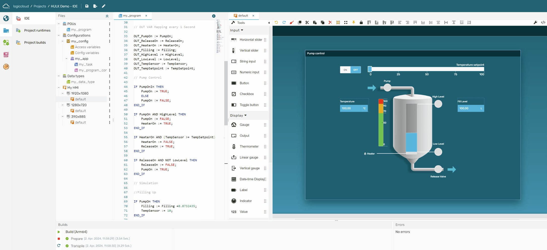Click the Temperature setpoint slider handle
This screenshot has width=547, height=250.
pyautogui.click(x=370, y=69)
